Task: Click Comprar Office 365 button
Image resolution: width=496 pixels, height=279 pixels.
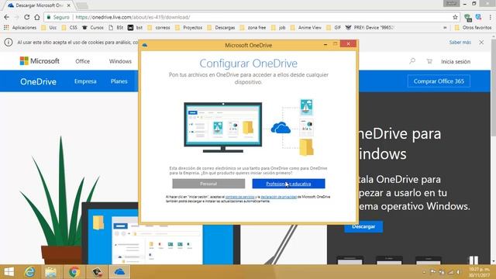Action: pos(439,81)
